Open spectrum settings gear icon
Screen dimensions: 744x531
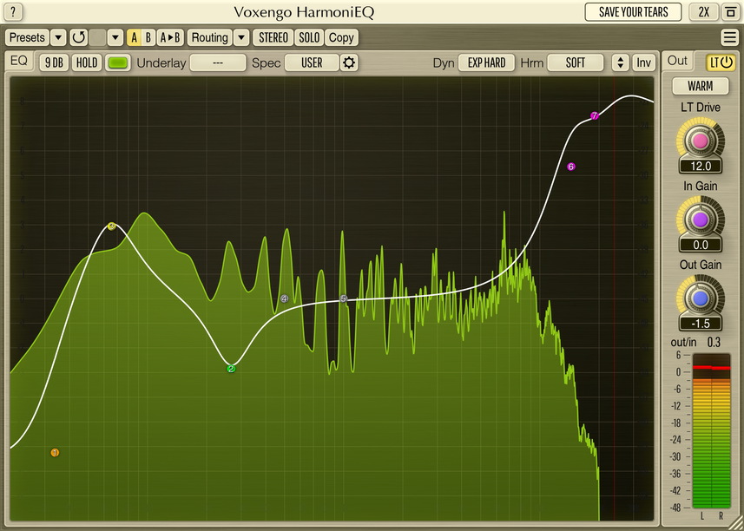(x=349, y=62)
